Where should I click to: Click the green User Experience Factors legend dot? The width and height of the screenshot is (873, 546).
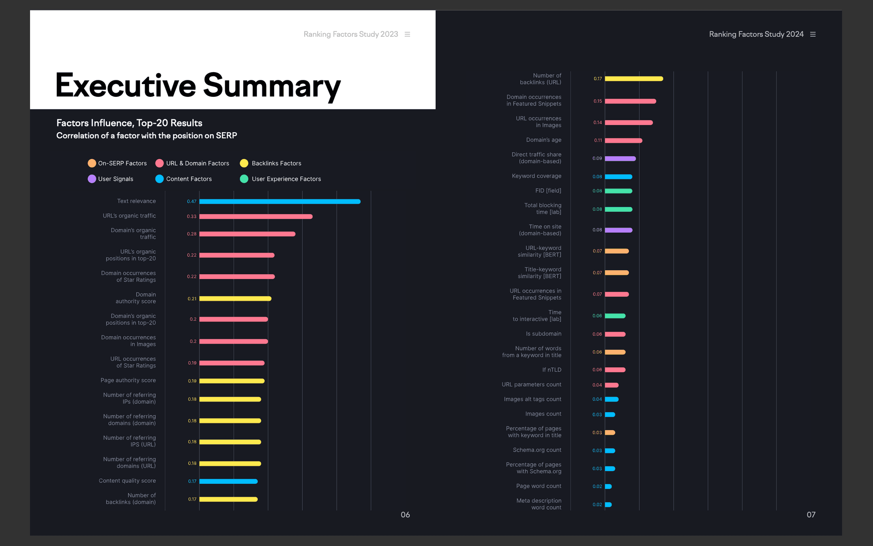[244, 179]
